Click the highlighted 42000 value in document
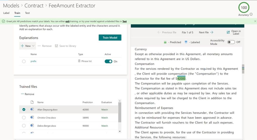The height and width of the screenshot is (140, 257). 181,78
